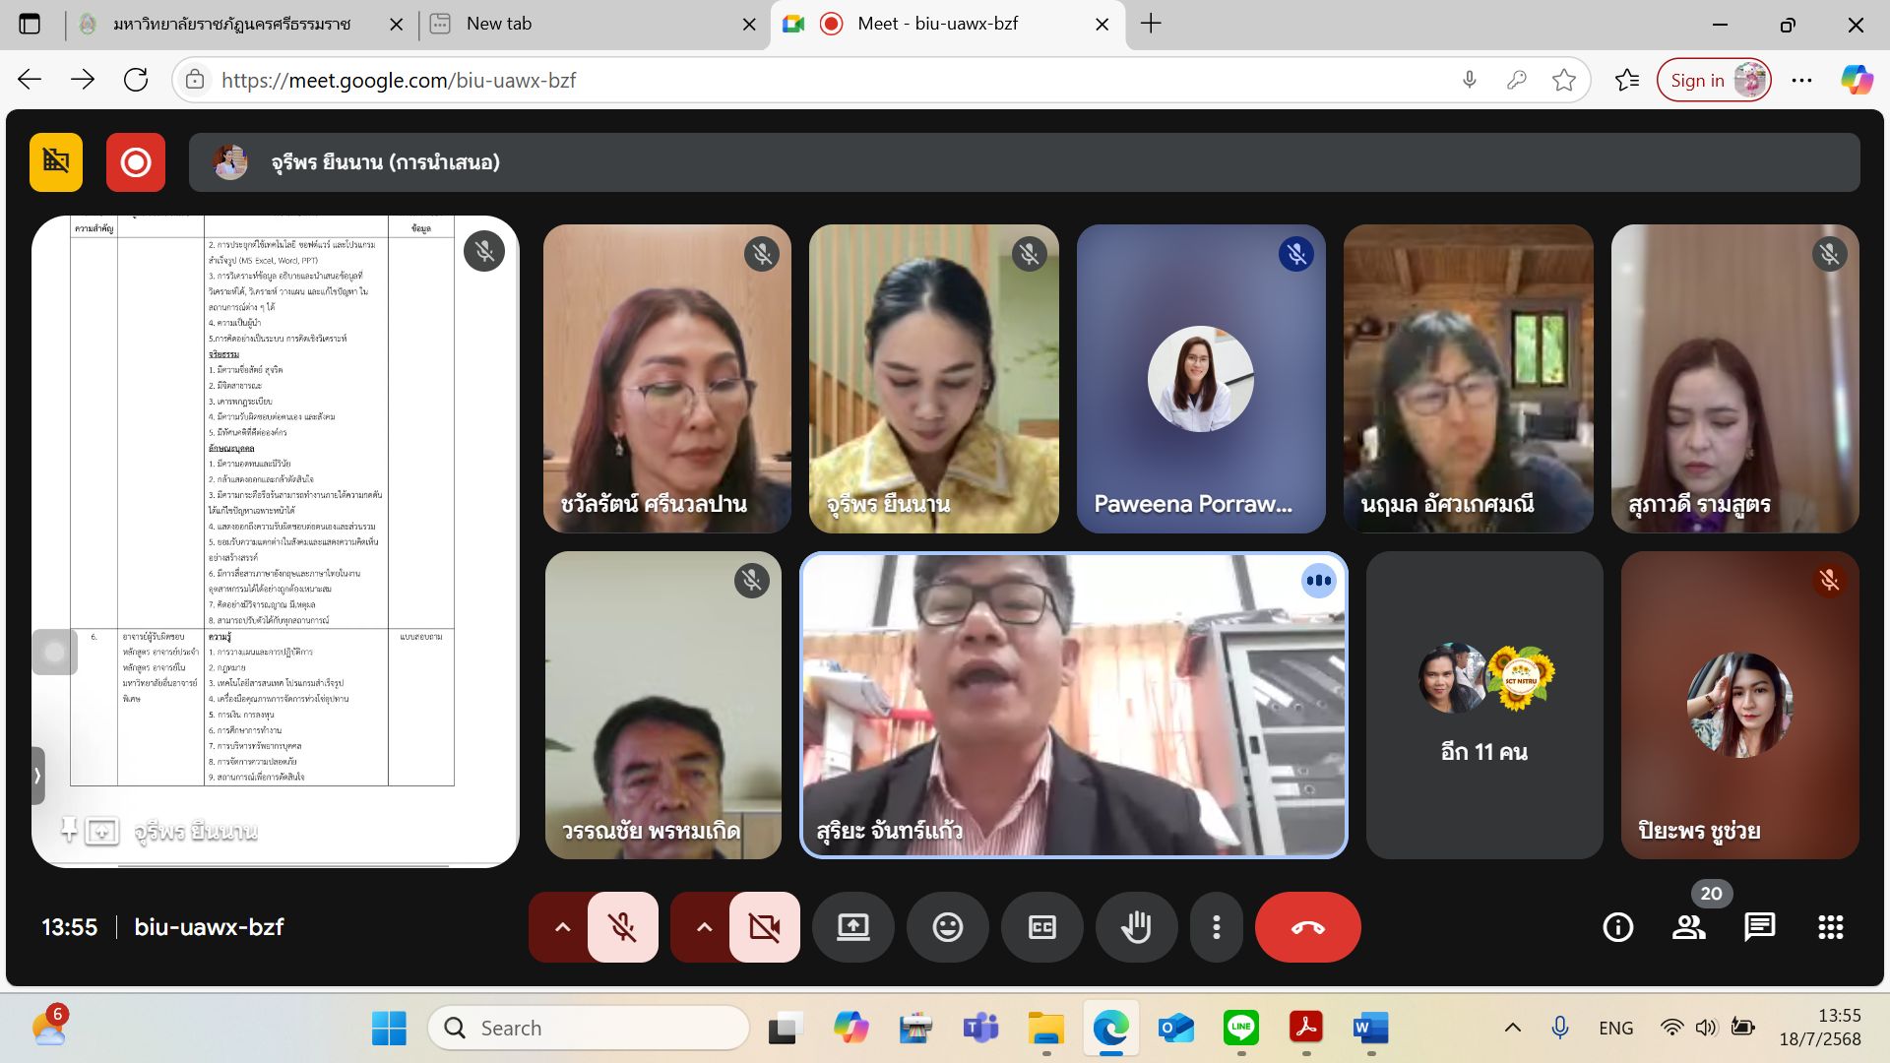The width and height of the screenshot is (1890, 1063).
Task: Click the Sign in button
Action: pos(1697,81)
